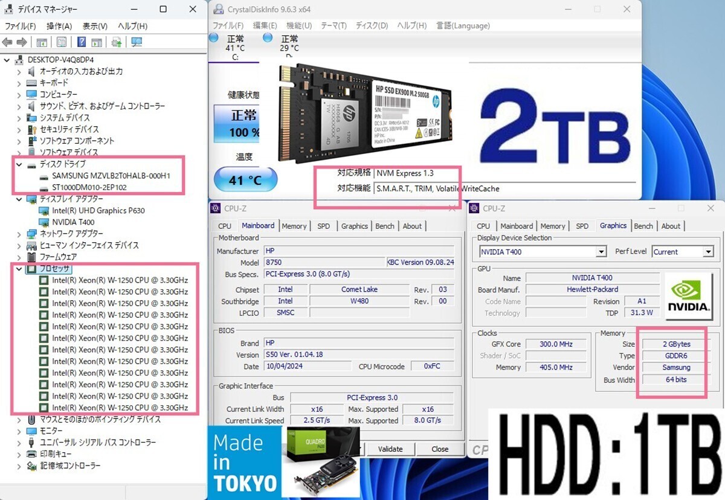The image size is (725, 500).
Task: Expand the オーディオの入力および出力 category
Action: coord(19,71)
